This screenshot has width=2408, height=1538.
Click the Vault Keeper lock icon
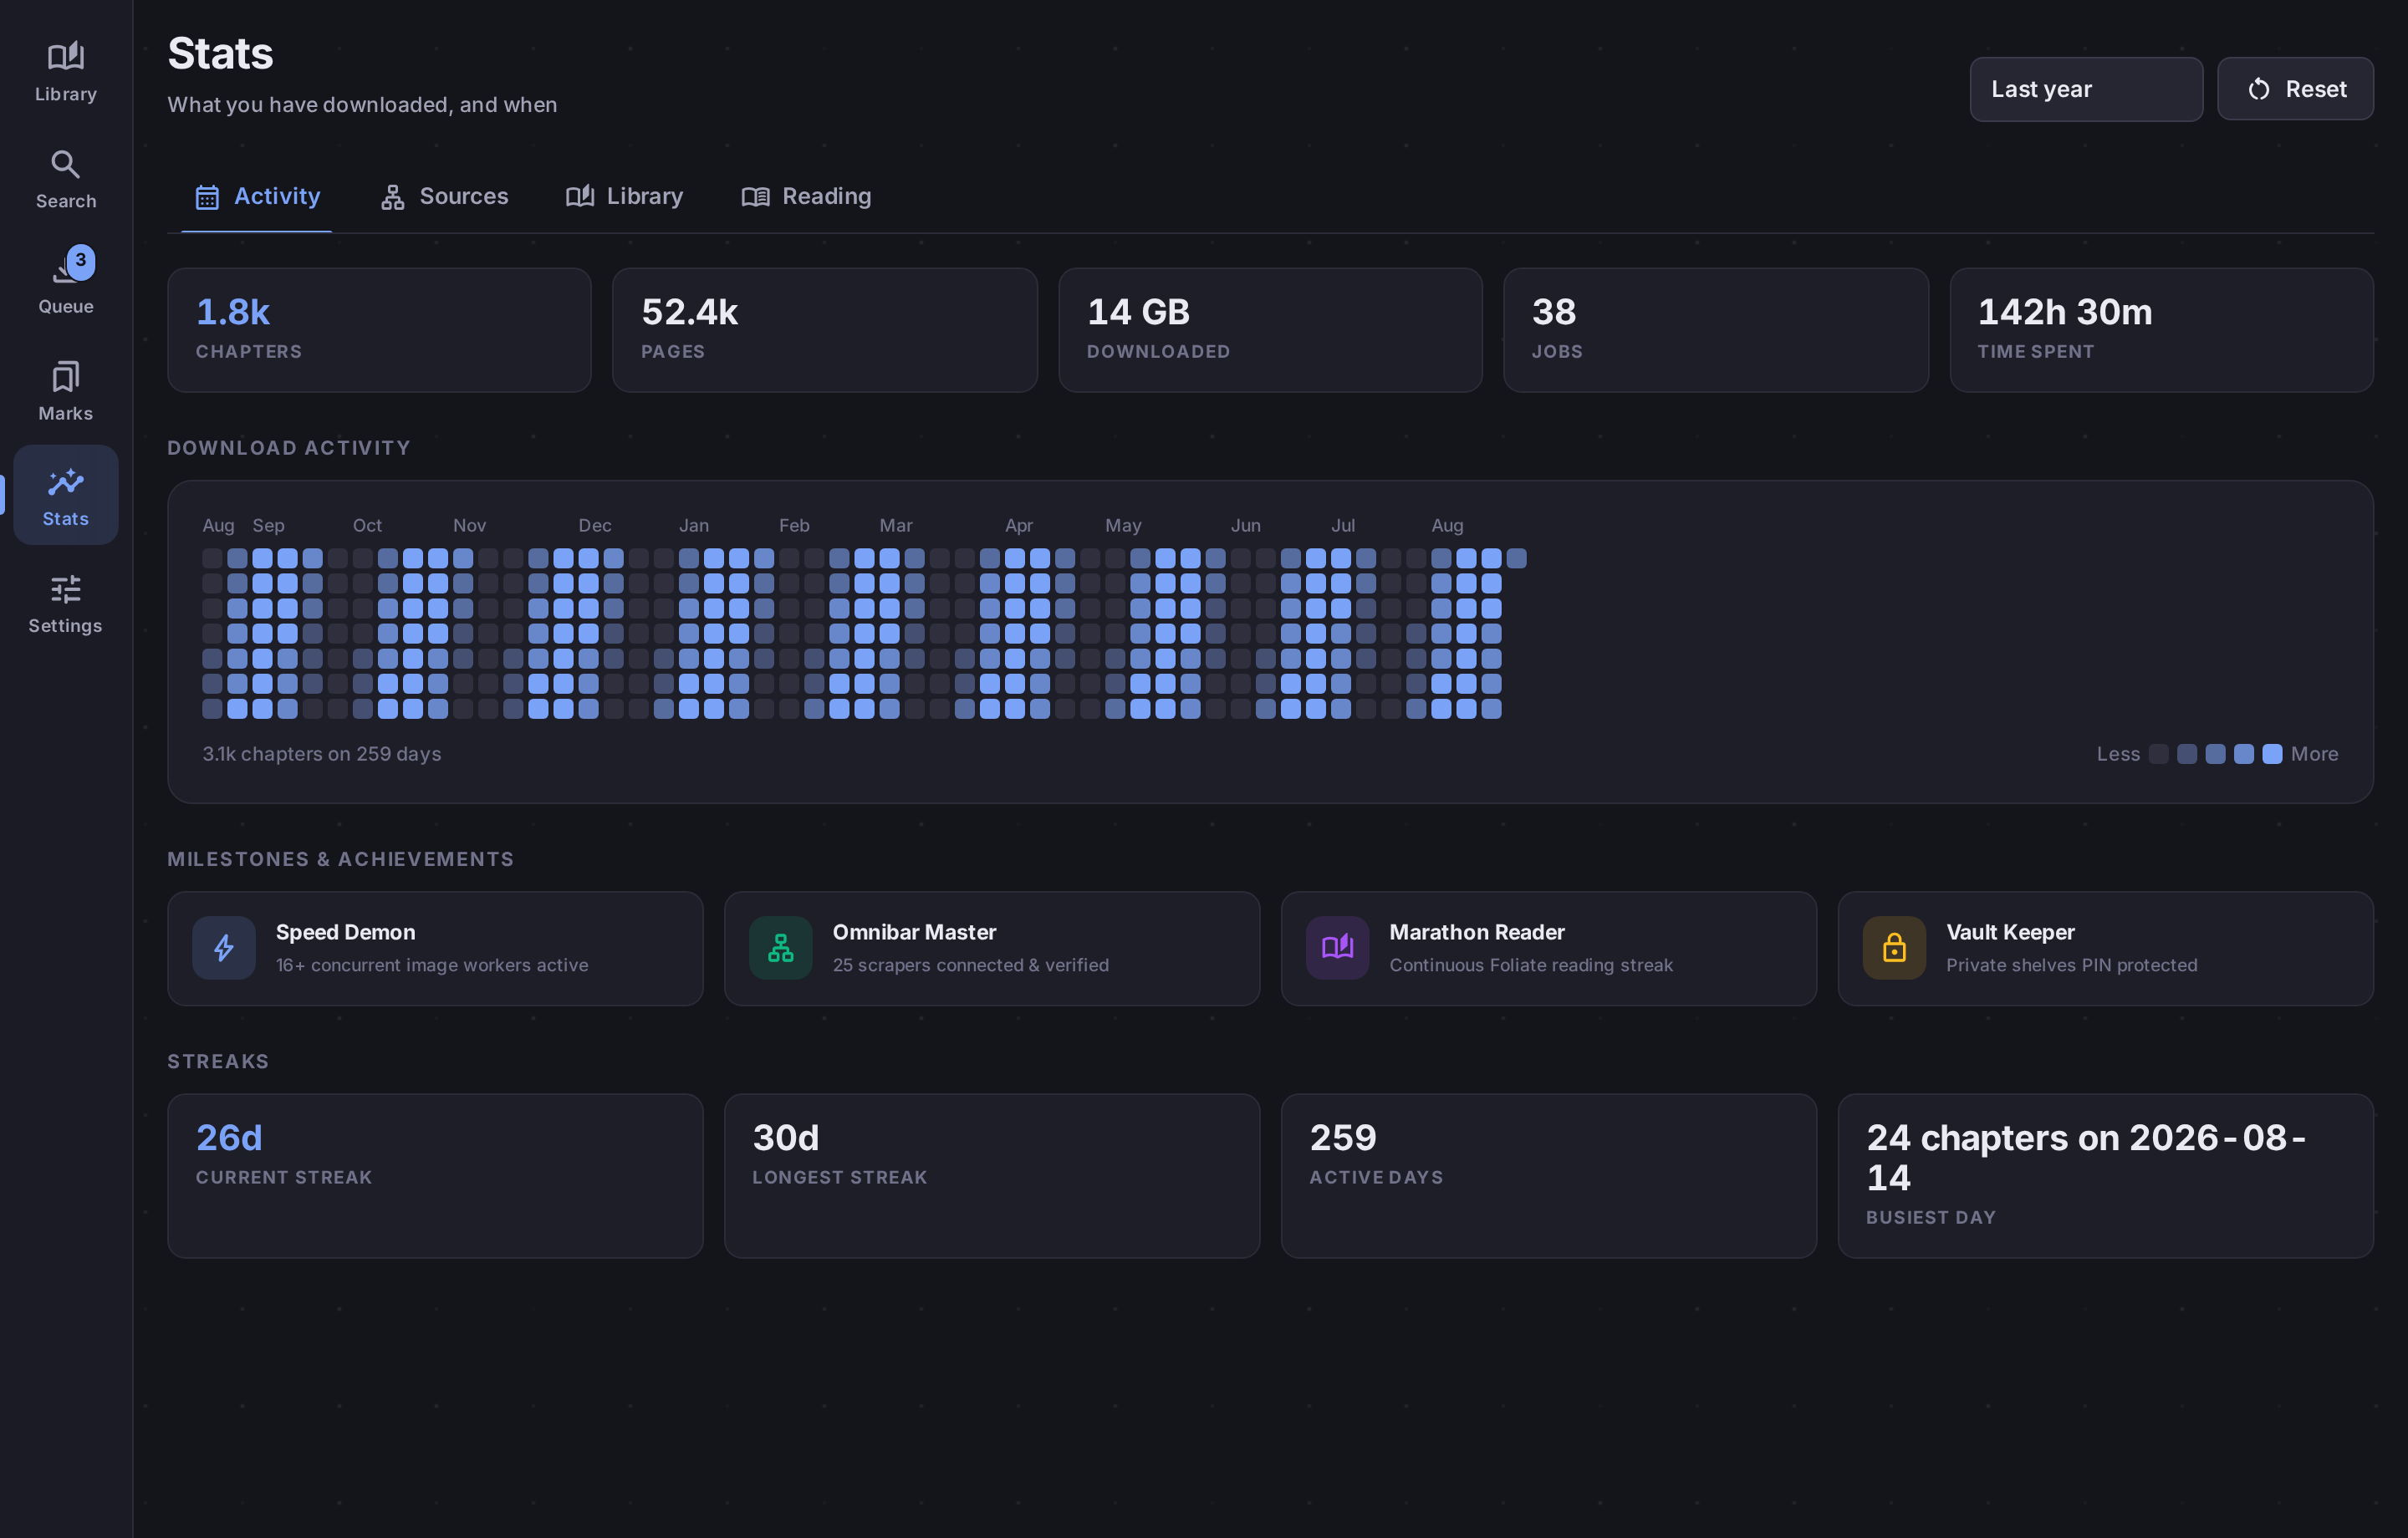point(1894,948)
